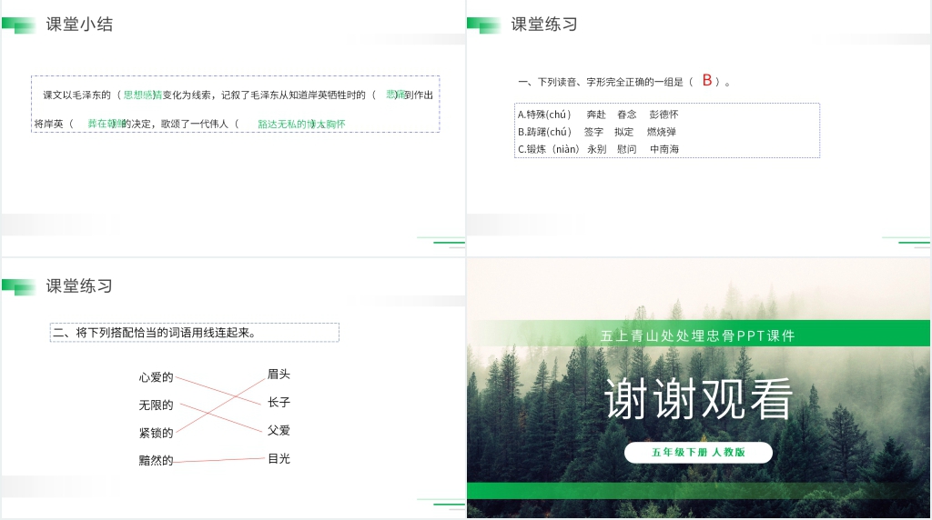Click the word 永别
This screenshot has width=932, height=520.
[x=597, y=149]
